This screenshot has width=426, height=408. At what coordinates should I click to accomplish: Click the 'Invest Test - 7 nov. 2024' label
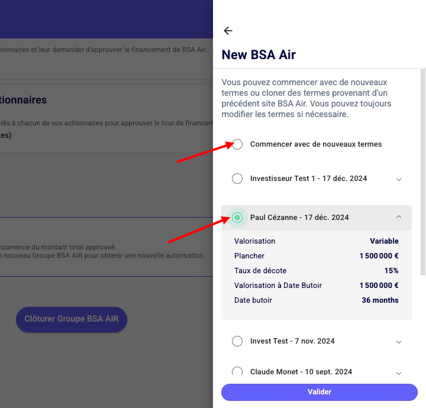tap(292, 341)
